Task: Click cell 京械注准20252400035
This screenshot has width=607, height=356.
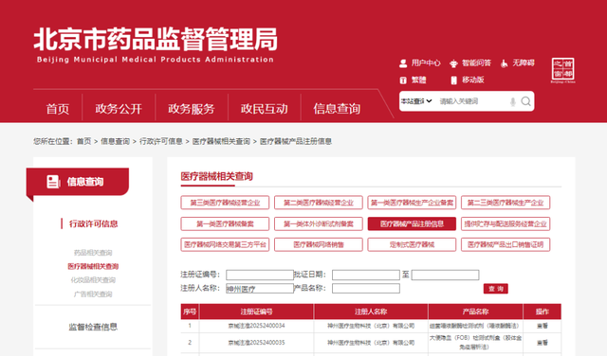Action: pos(256,343)
